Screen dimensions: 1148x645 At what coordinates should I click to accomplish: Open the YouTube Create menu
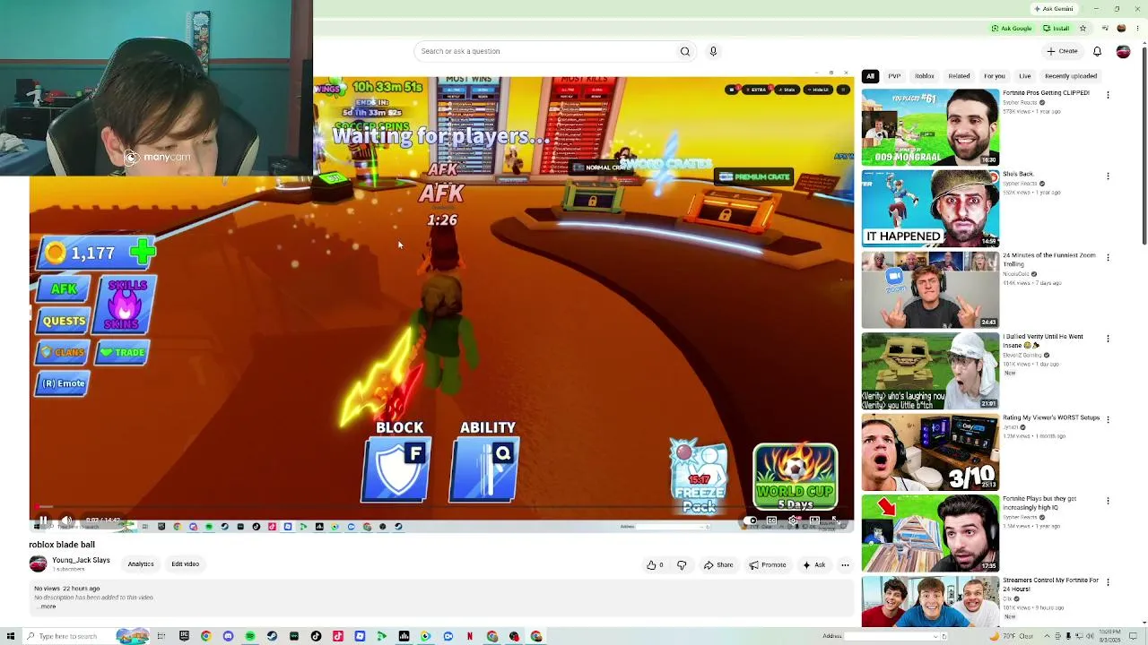coord(1062,51)
